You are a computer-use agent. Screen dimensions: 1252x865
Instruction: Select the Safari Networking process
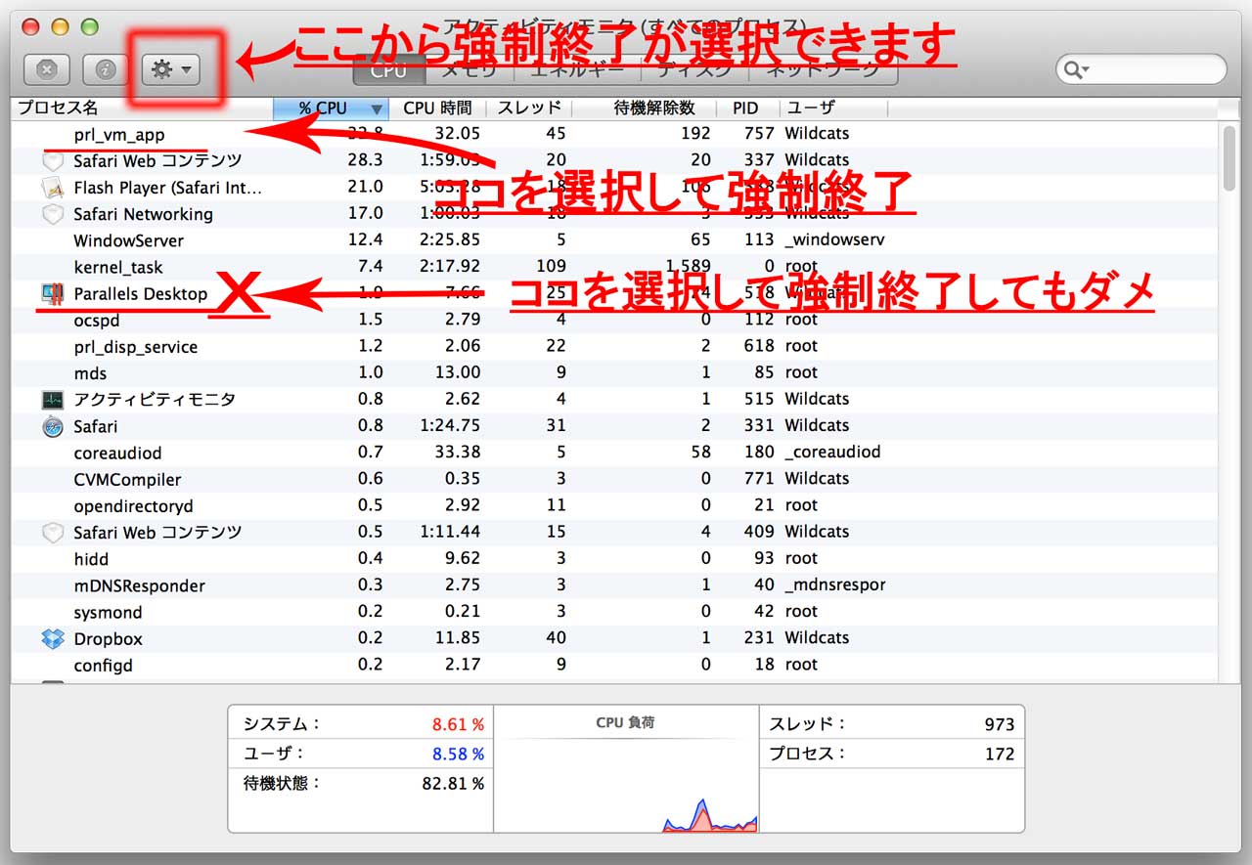coord(614,213)
